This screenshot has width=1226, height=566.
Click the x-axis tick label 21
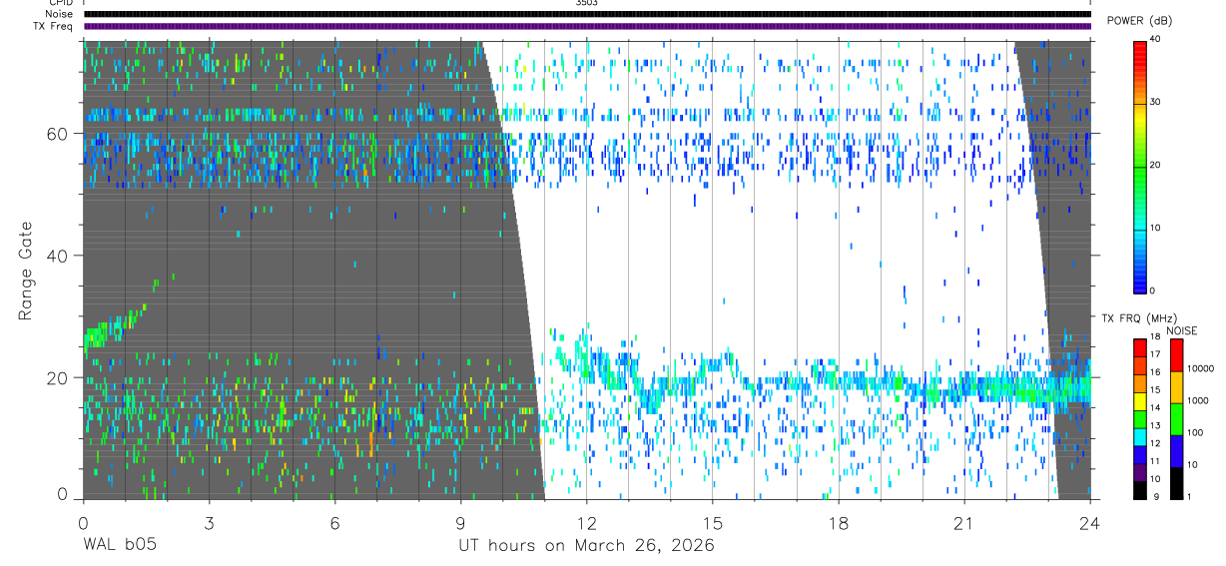tap(964, 522)
